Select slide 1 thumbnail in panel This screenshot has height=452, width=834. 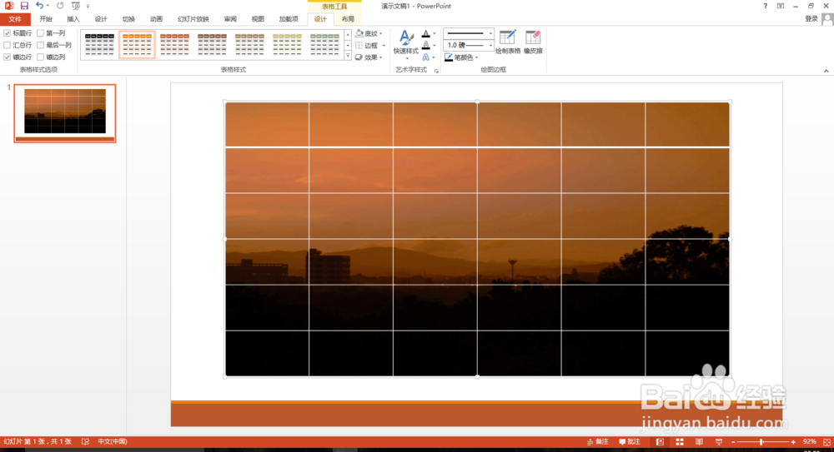pyautogui.click(x=65, y=113)
